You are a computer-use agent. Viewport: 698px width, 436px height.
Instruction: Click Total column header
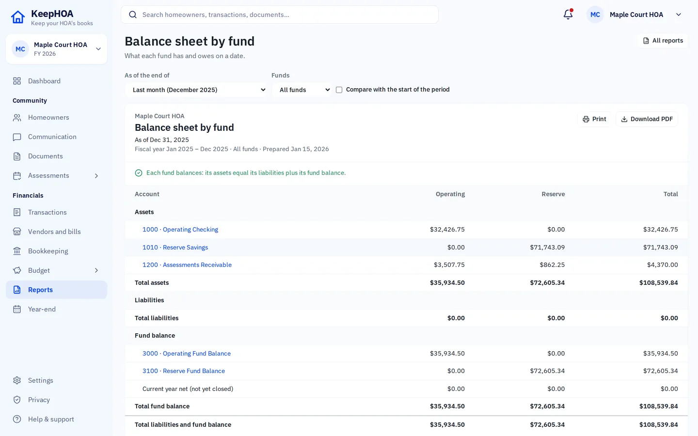tap(671, 194)
